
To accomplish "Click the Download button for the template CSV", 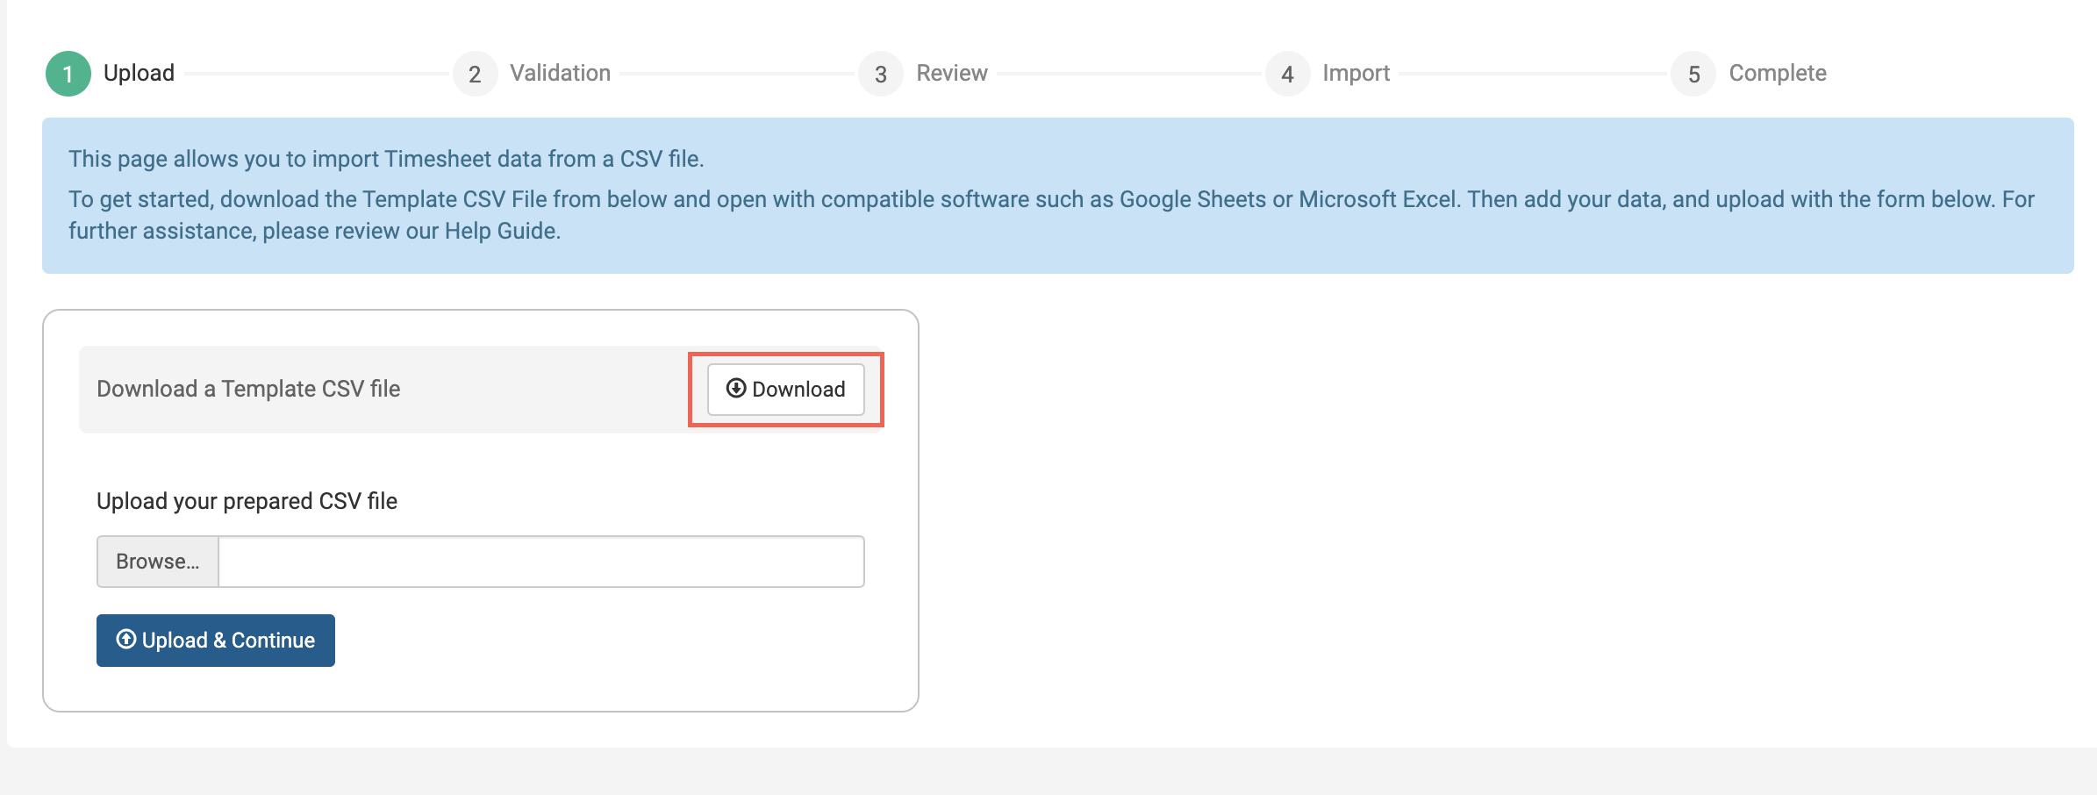I will click(786, 389).
